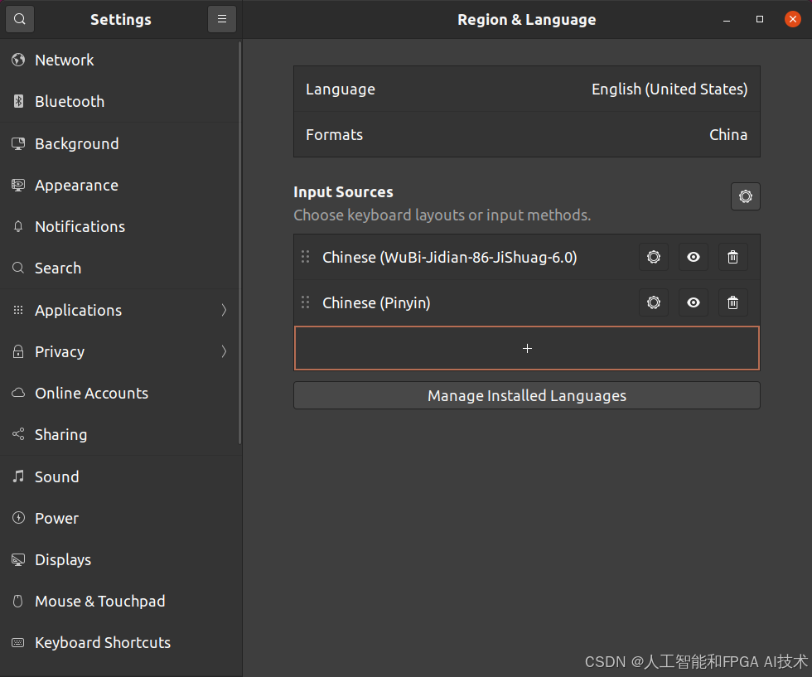Open Appearance settings panel
Image resolution: width=812 pixels, height=677 pixels.
point(119,185)
